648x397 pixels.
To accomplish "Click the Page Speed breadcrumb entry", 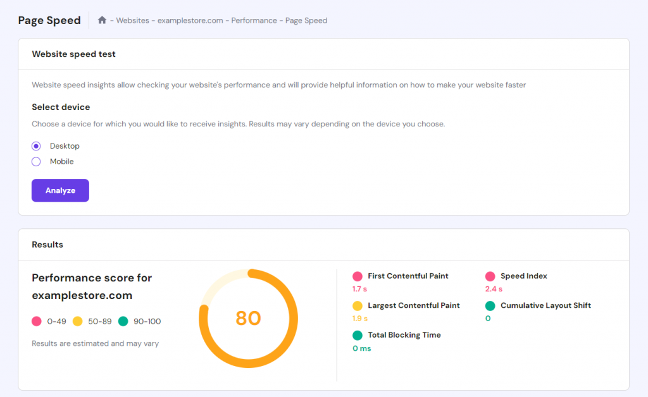I will (306, 20).
